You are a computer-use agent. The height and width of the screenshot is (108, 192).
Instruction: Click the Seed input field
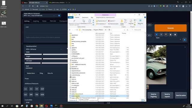pos(46,68)
